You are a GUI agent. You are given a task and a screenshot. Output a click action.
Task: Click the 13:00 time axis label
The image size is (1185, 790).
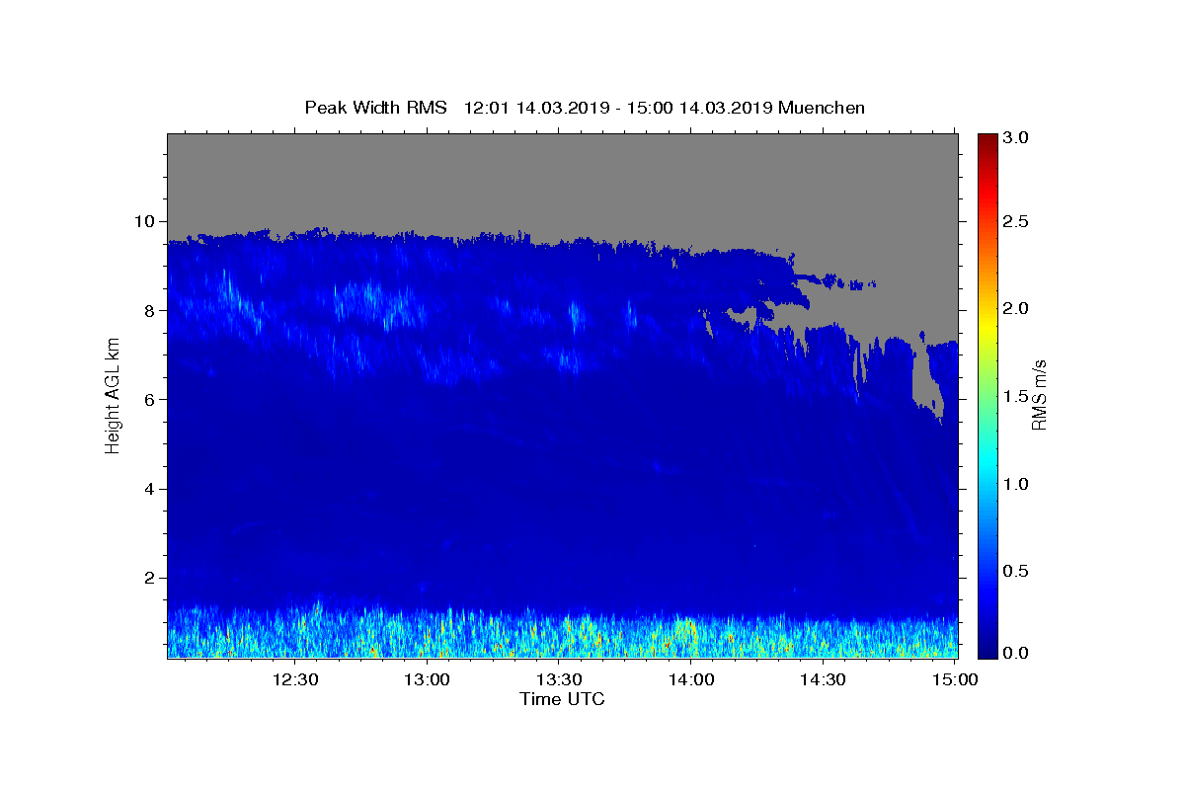(x=428, y=679)
